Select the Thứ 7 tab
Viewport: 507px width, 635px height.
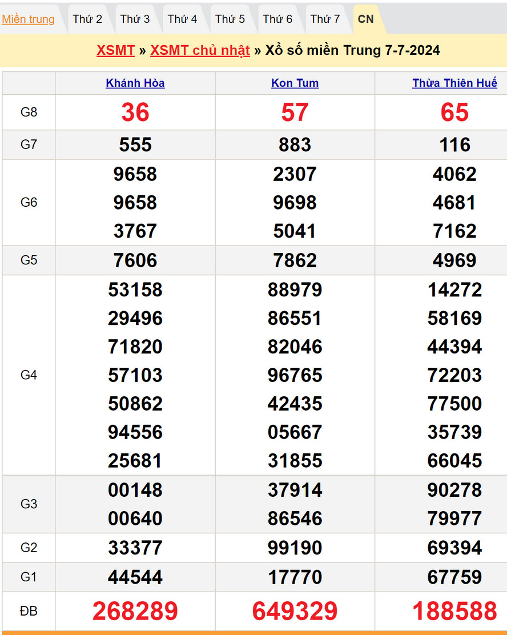[x=325, y=19]
